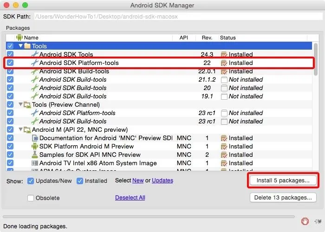Uncheck Android SDK Platform-tools 22 checkbox

[10, 63]
